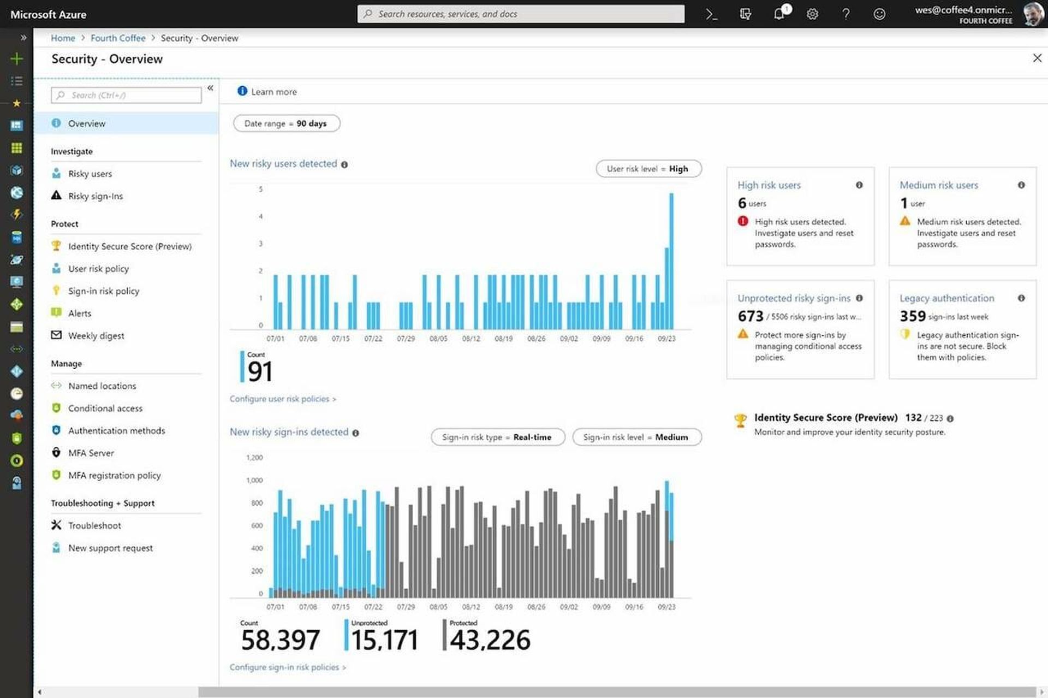Go to Home breadcrumb
Viewport: 1048px width, 698px height.
tap(63, 38)
